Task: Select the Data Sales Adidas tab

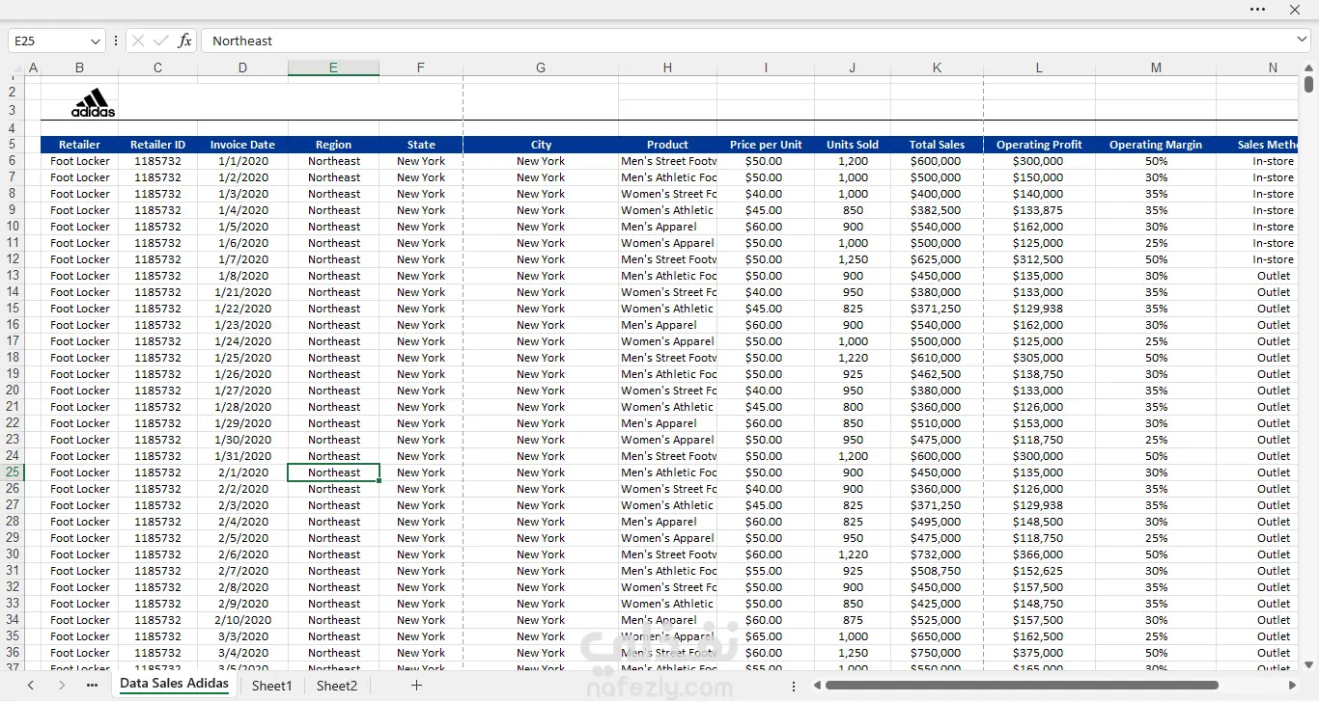Action: (x=174, y=684)
